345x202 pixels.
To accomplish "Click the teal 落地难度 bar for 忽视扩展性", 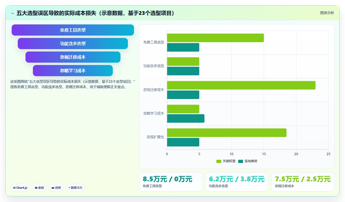I will click(x=183, y=142).
